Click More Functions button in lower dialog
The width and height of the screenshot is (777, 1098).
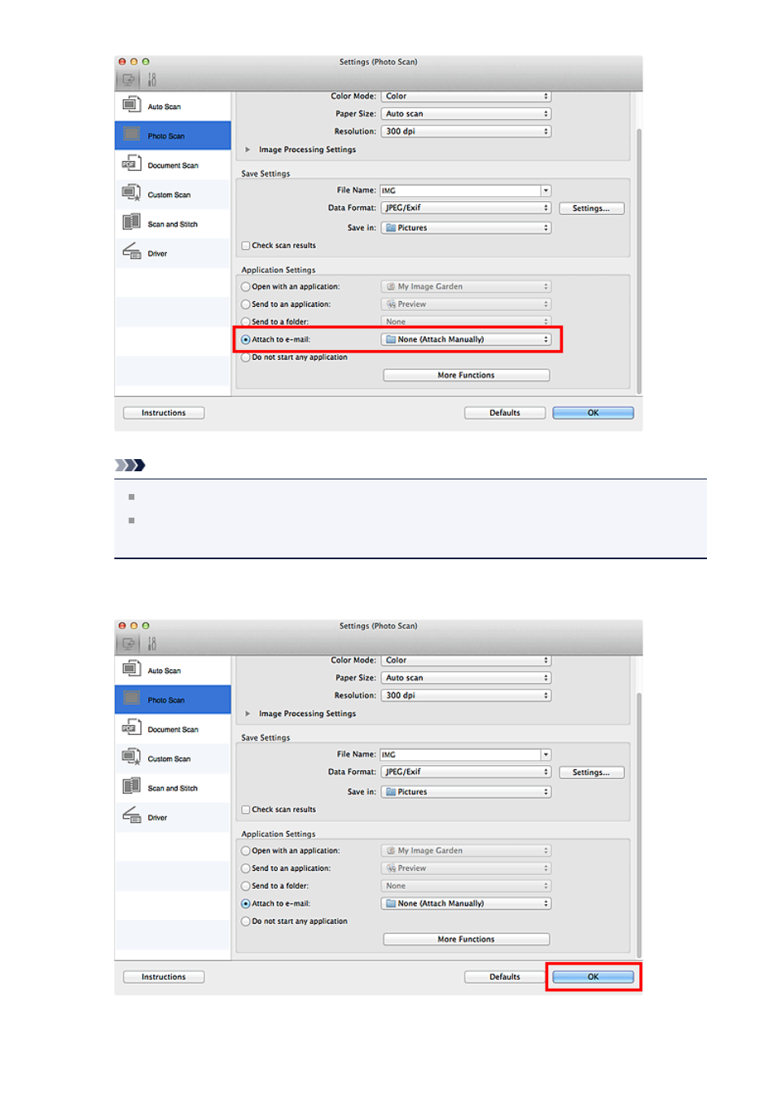[466, 939]
